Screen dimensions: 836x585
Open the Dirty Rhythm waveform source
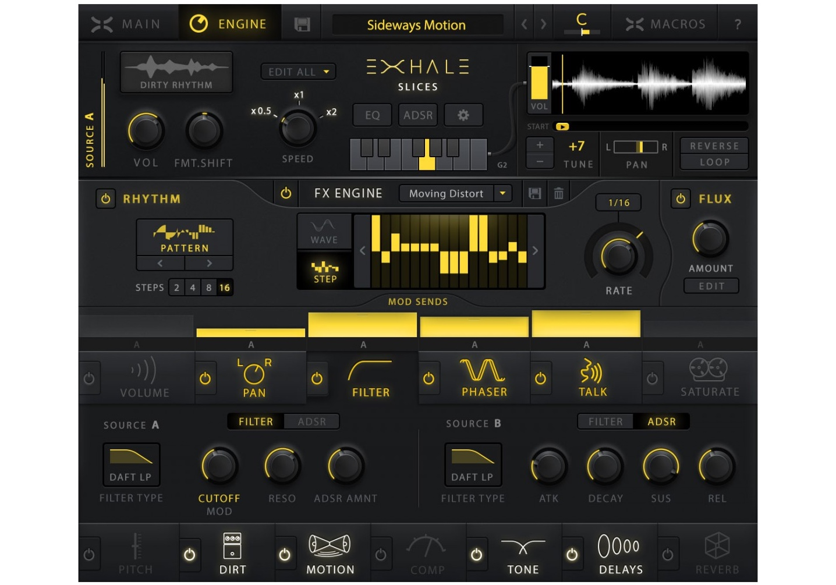coord(176,72)
